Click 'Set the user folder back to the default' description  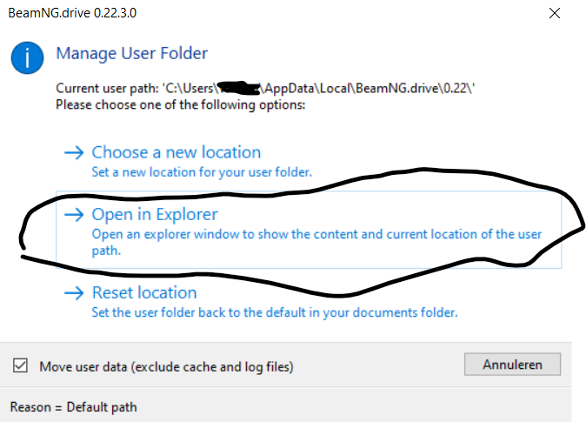tap(275, 312)
